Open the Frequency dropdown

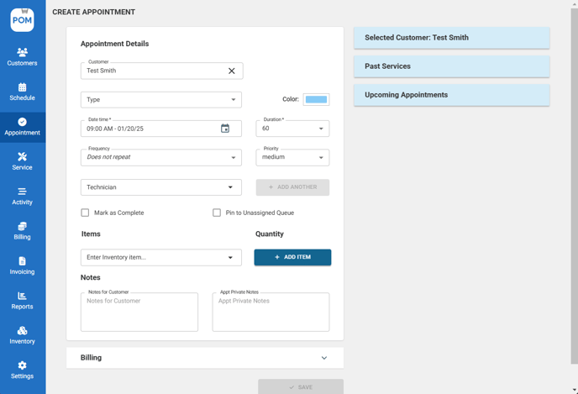161,157
